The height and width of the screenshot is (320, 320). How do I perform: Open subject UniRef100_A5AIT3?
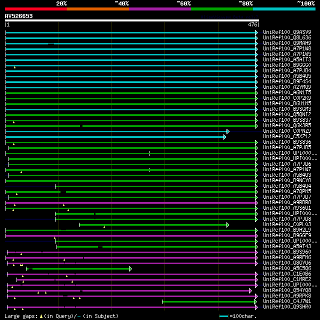tap(287, 60)
